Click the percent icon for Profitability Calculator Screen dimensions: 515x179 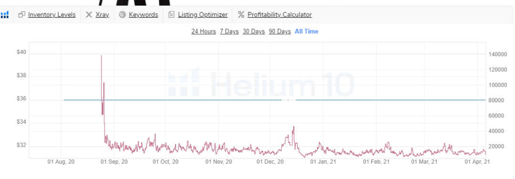point(241,15)
